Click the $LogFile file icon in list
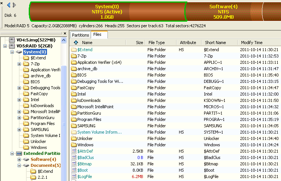Image resolution: width=281 pixels, height=181 pixels. pyautogui.click(x=74, y=177)
